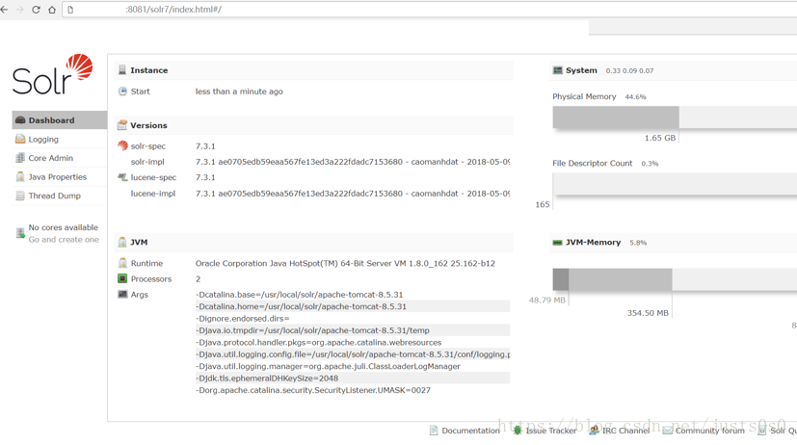
Task: Click the JVM-Memory usage bar
Action: tap(675, 279)
